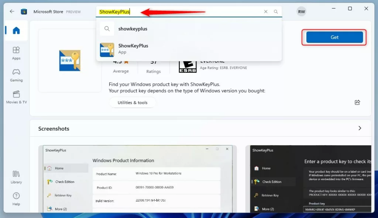Click the ESRB rating badge
This screenshot has width=378, height=218.
[x=188, y=67]
